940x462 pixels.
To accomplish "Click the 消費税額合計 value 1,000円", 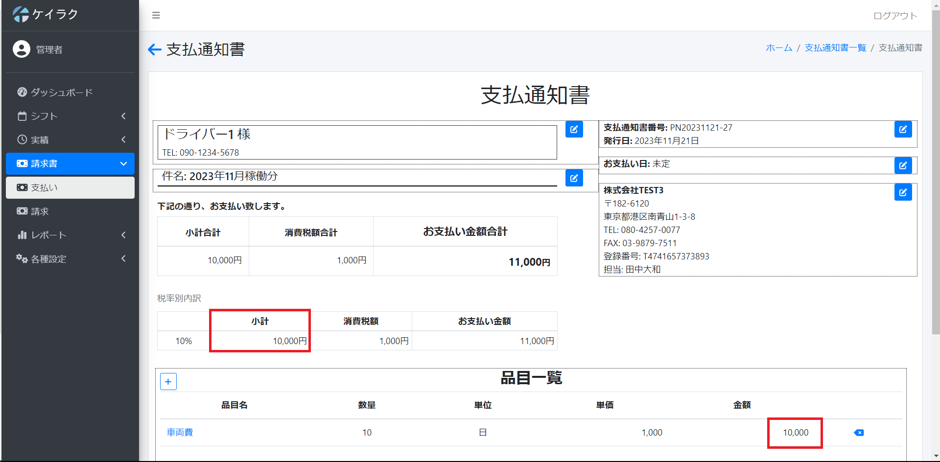I will (352, 260).
